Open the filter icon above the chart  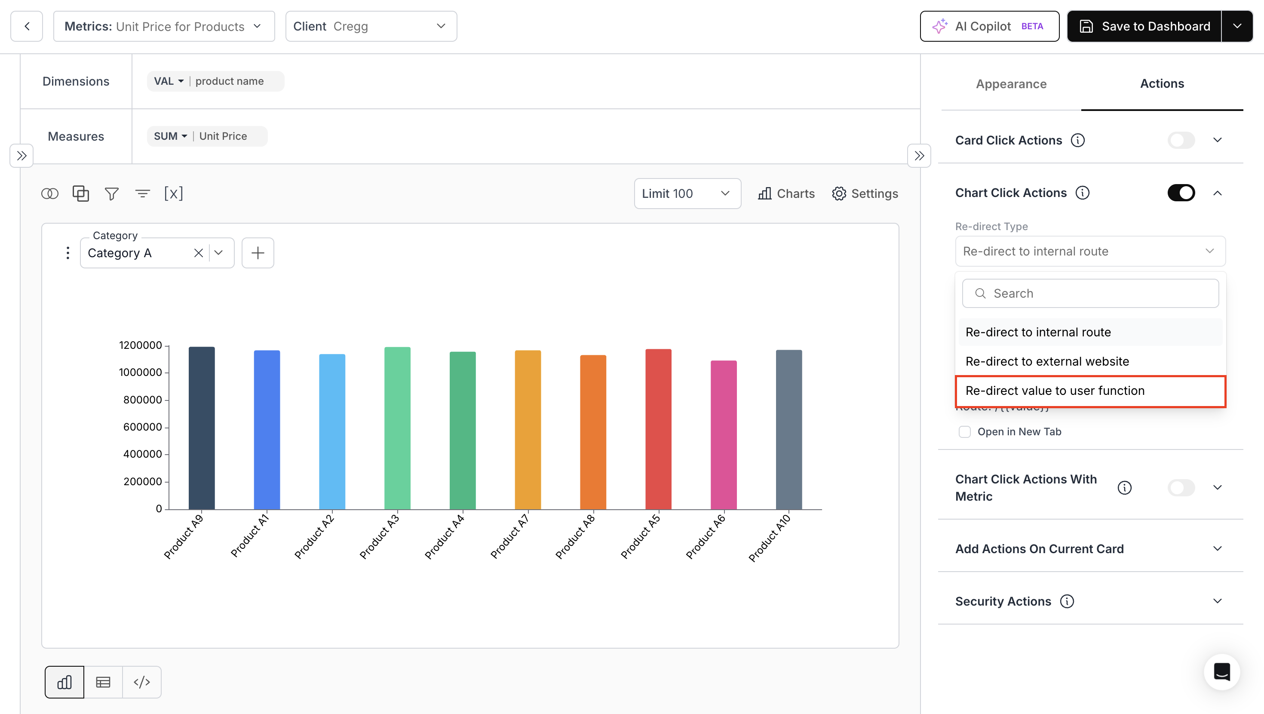pyautogui.click(x=111, y=194)
